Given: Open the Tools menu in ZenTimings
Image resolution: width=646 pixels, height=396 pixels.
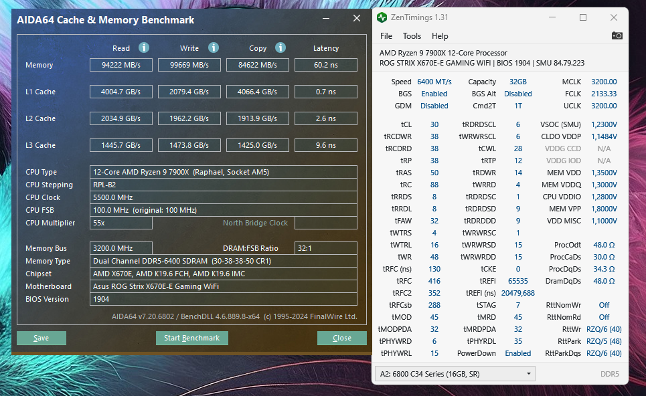Looking at the screenshot, I should click(412, 36).
